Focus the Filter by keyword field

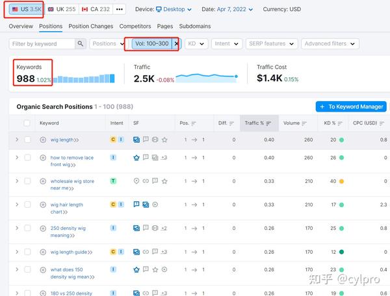42,43
